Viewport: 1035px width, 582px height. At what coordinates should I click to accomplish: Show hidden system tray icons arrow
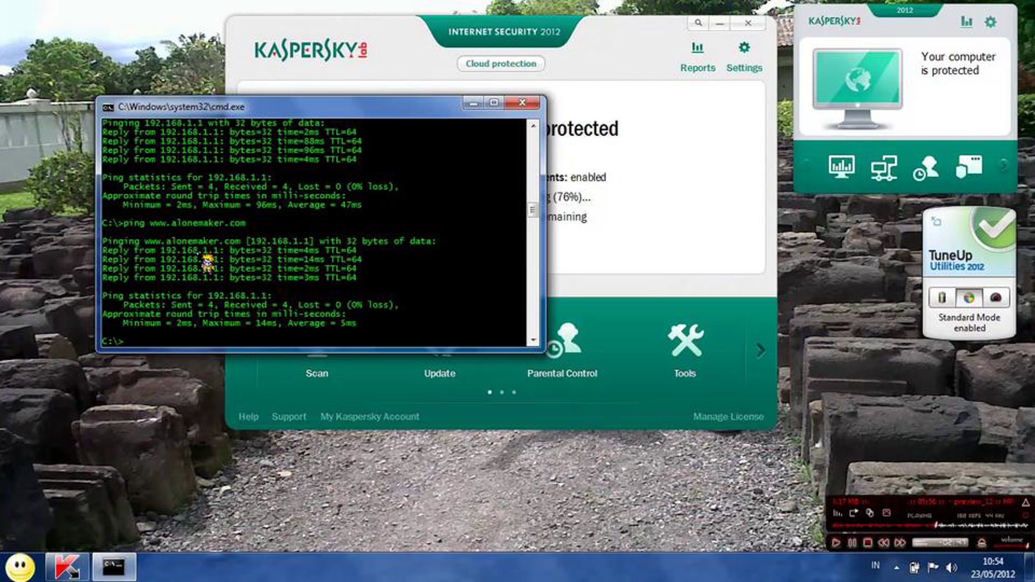coord(897,568)
